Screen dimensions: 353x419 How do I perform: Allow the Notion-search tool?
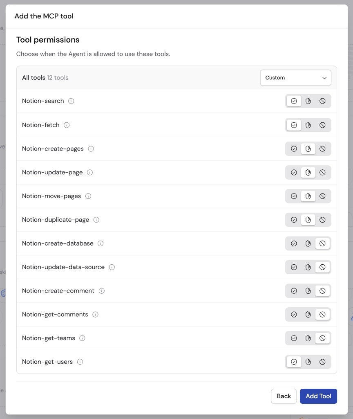pyautogui.click(x=294, y=101)
